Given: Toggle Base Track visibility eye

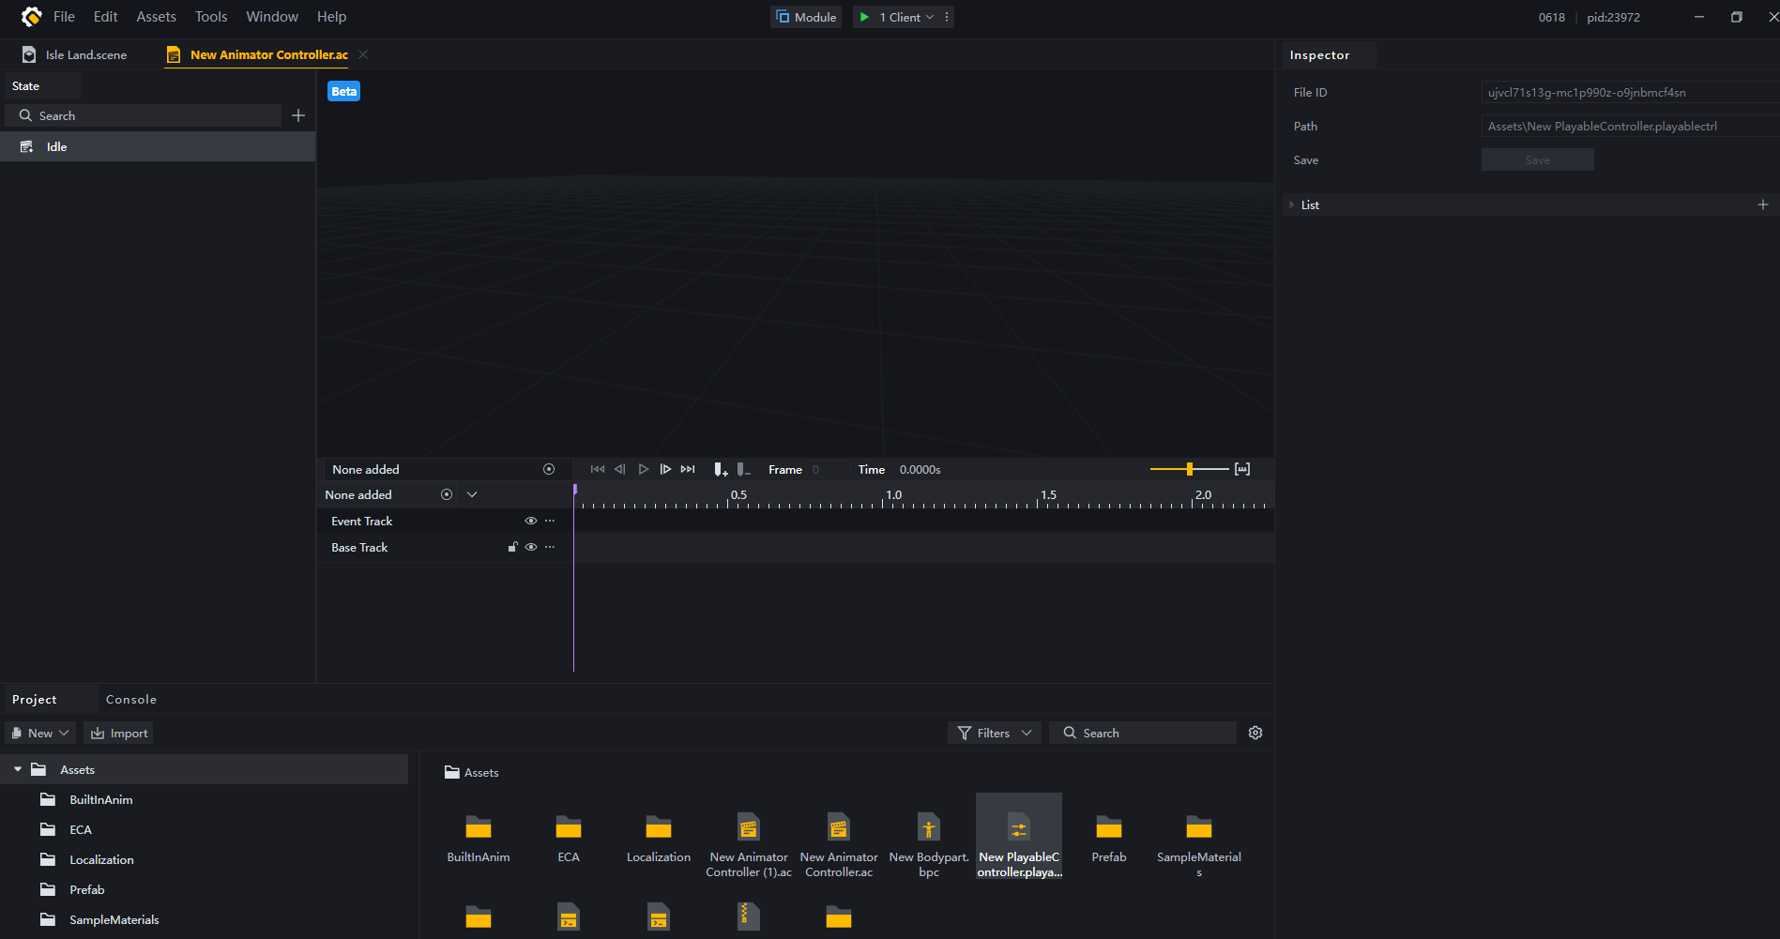Looking at the screenshot, I should coord(531,547).
